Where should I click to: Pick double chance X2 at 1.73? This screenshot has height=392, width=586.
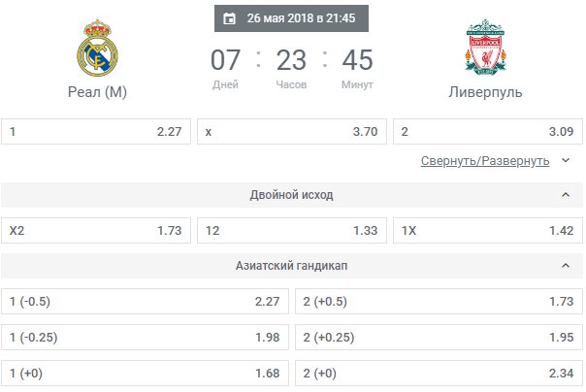[96, 231]
